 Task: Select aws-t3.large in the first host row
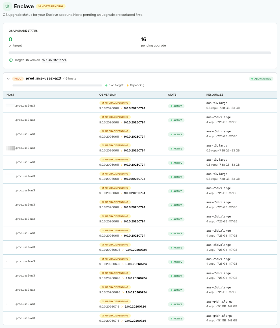pos(217,103)
